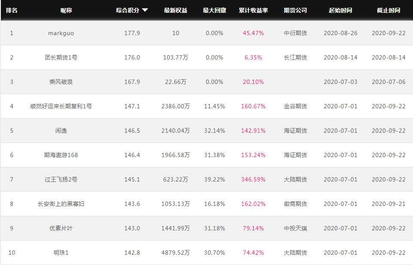Click the 排名 column header

(12, 10)
